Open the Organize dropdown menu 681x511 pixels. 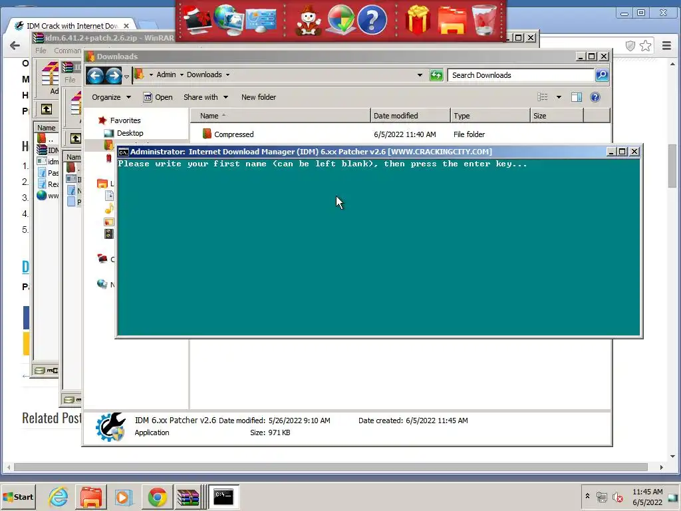point(111,97)
